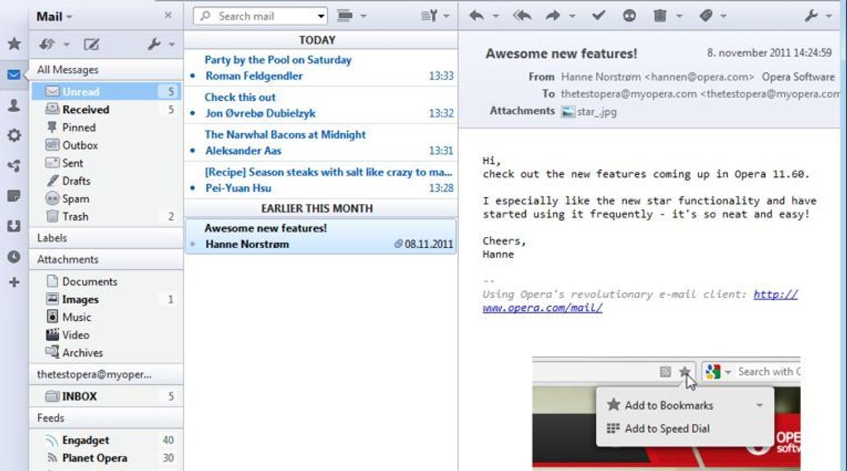Collapse the Attachments section header
The image size is (847, 471).
[106, 259]
